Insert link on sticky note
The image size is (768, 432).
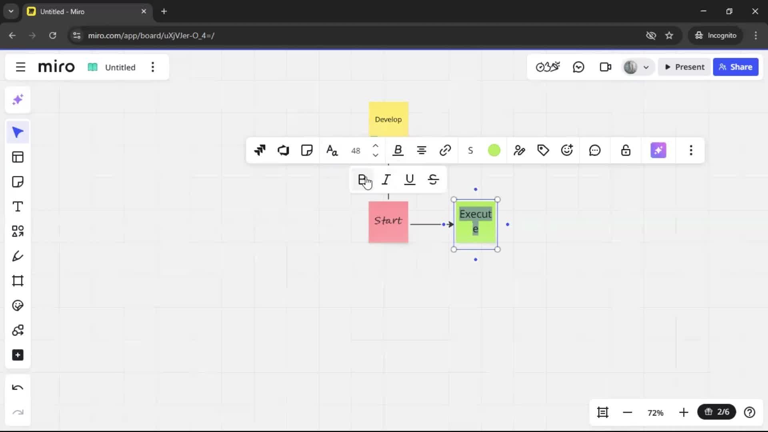(x=445, y=150)
